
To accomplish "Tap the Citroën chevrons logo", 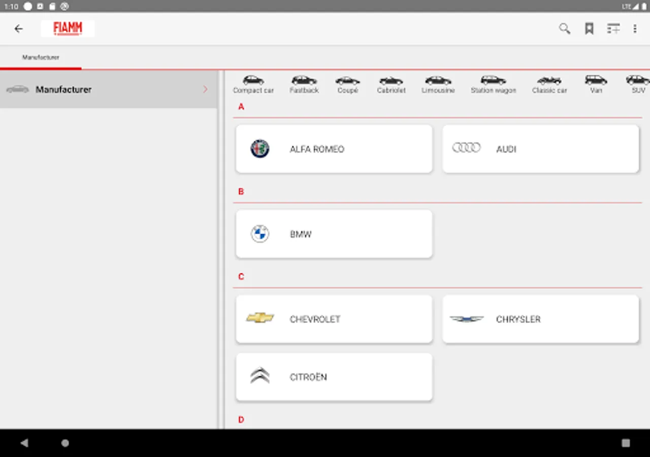I will pos(260,376).
